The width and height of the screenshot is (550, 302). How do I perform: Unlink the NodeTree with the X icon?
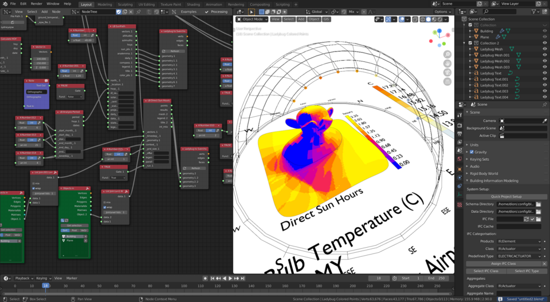click(x=131, y=11)
